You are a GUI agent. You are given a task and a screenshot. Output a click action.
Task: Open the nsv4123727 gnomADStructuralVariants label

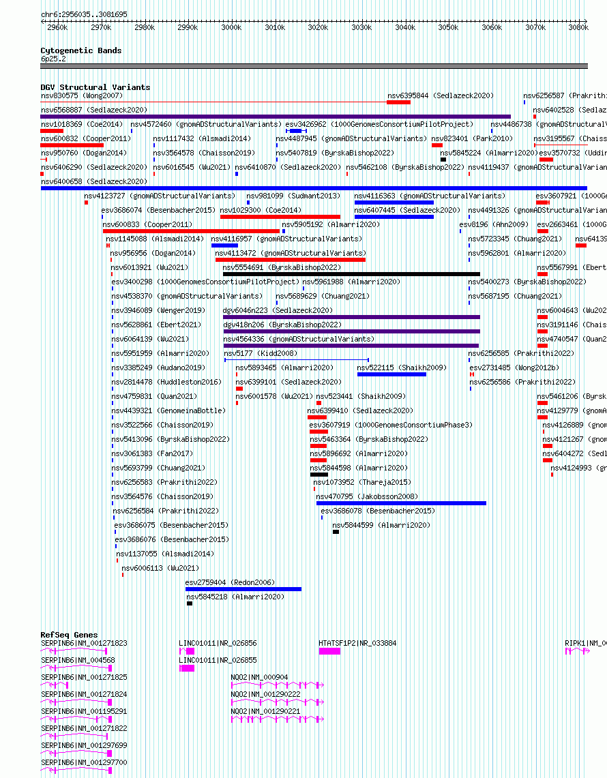tap(160, 196)
